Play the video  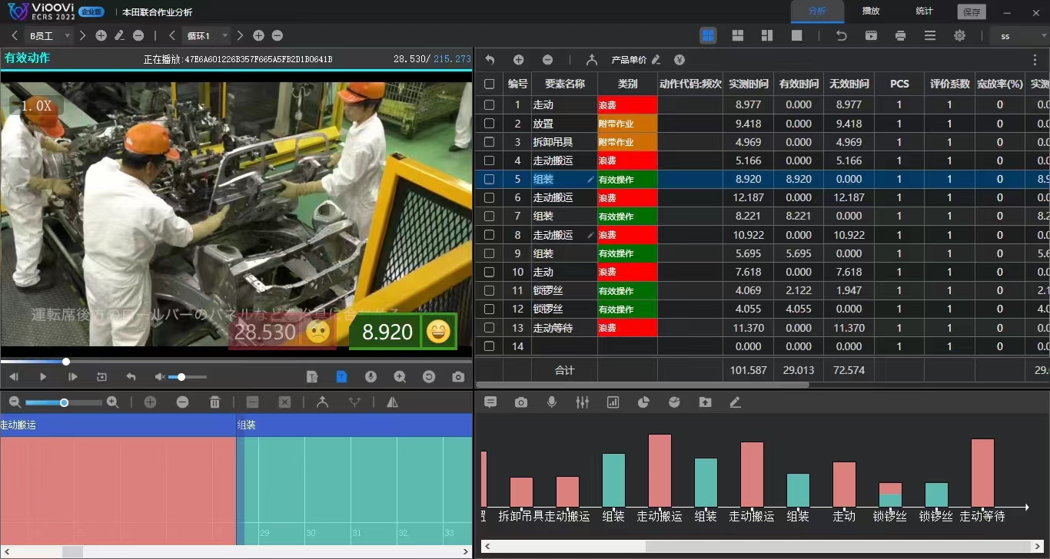[x=43, y=377]
